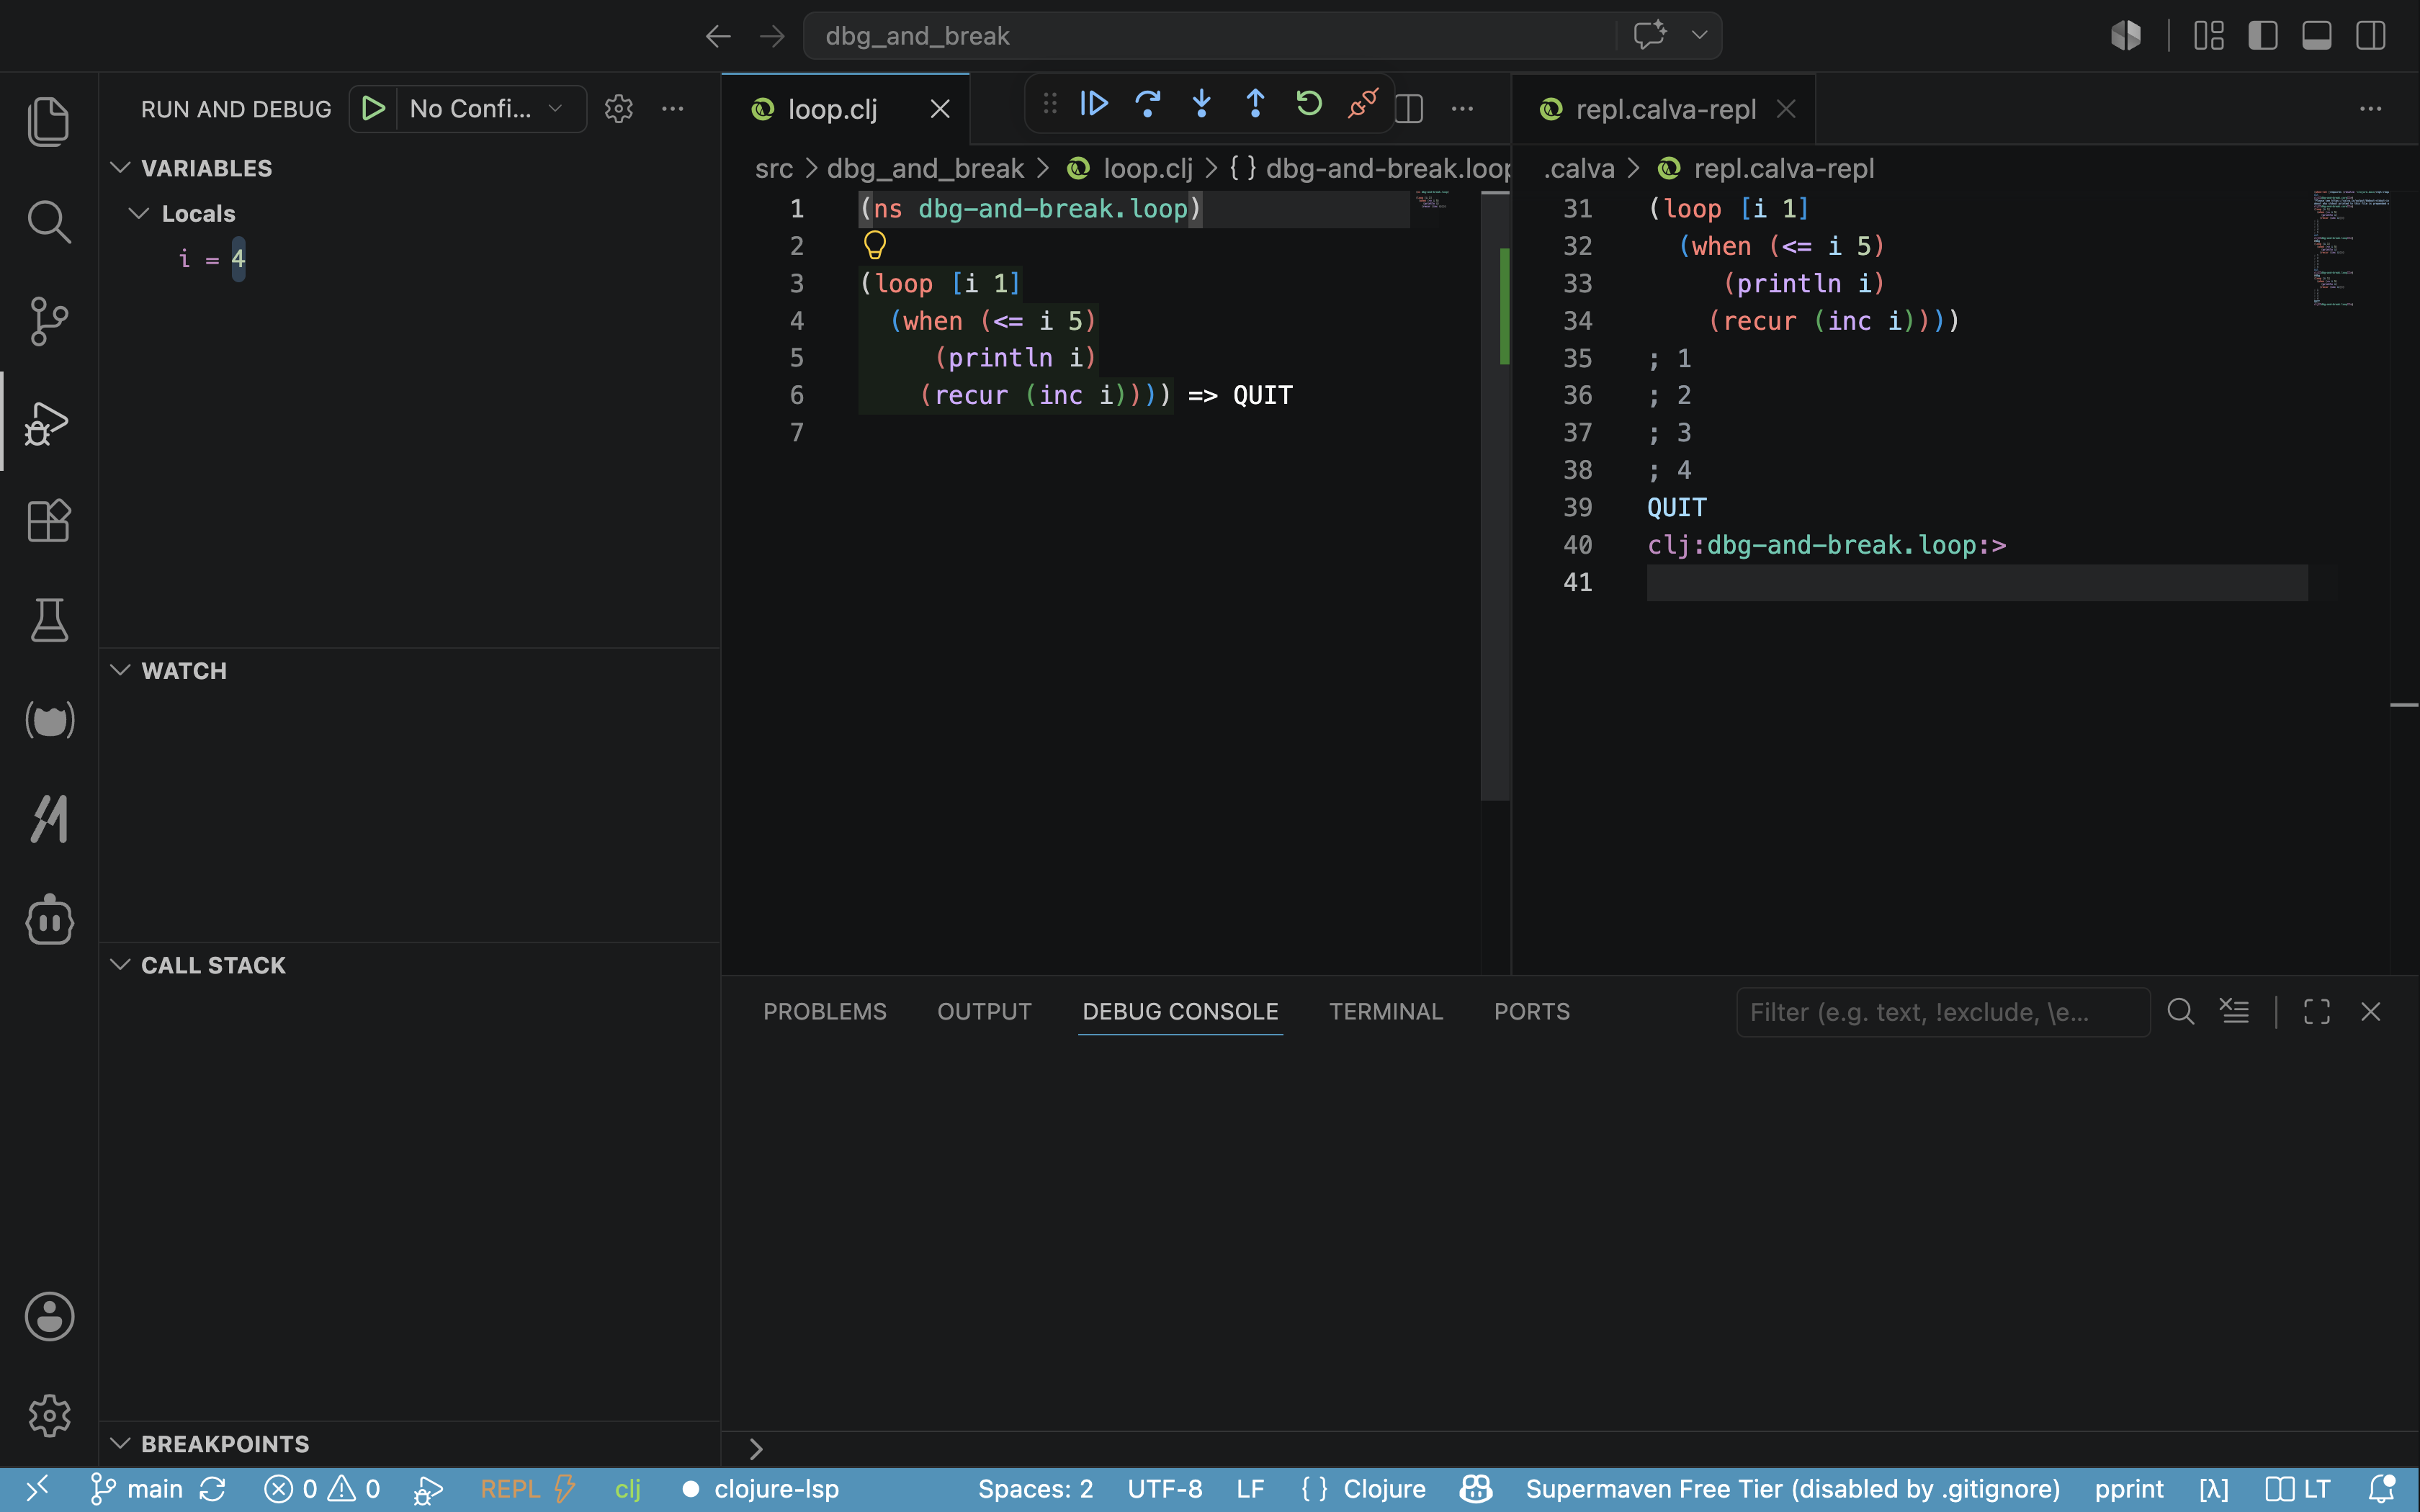Click the debug console filter field
This screenshot has width=2420, height=1512.
pos(1943,1012)
